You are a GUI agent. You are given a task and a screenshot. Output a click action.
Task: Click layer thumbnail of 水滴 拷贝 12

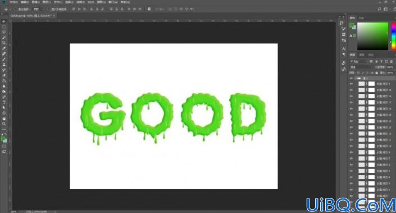click(x=362, y=133)
